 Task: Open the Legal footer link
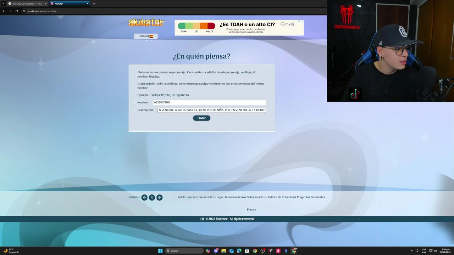[220, 197]
